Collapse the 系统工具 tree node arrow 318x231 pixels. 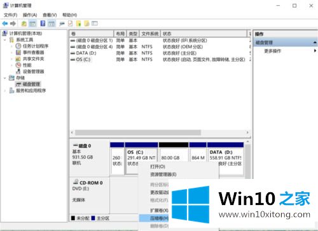click(5, 40)
